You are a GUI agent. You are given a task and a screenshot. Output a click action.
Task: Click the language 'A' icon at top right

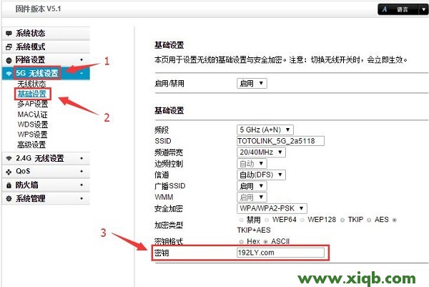click(x=385, y=9)
